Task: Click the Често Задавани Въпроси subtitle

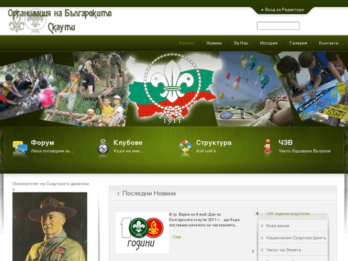Action: [305, 151]
